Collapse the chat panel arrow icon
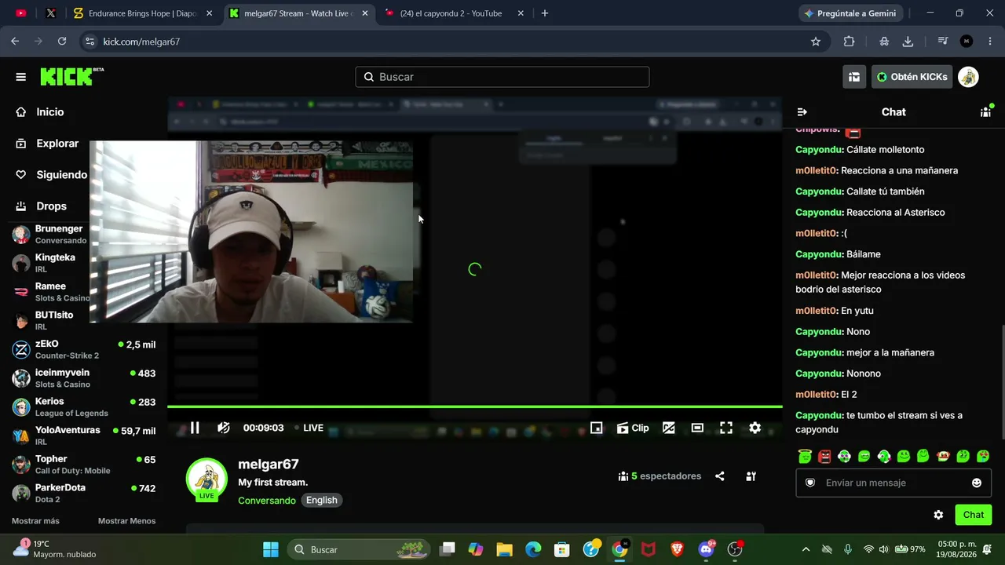 point(802,112)
